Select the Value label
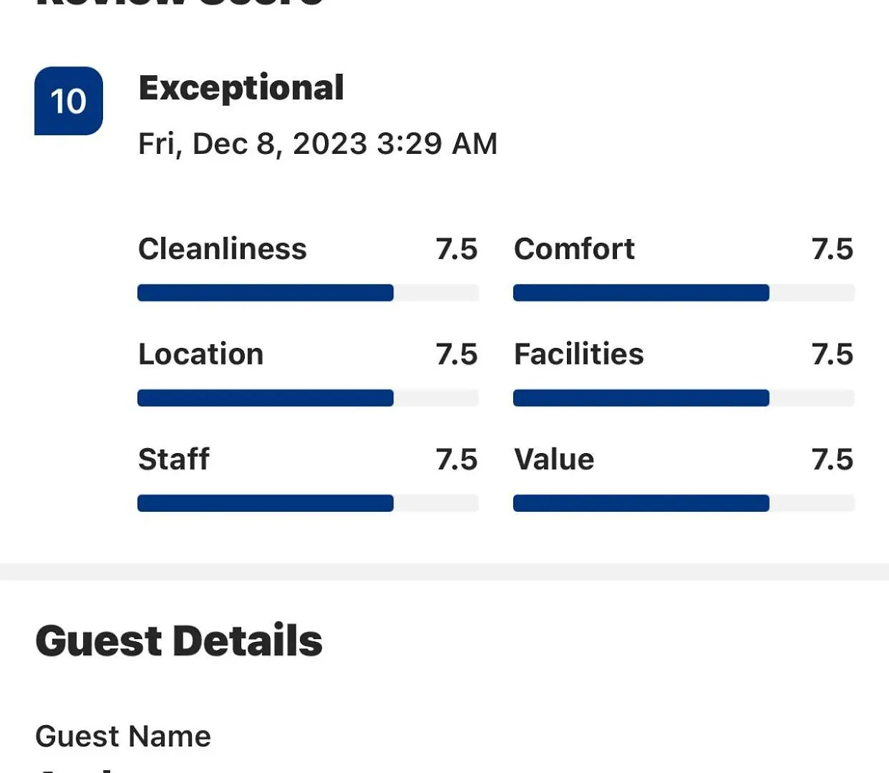This screenshot has width=889, height=773. (x=554, y=460)
